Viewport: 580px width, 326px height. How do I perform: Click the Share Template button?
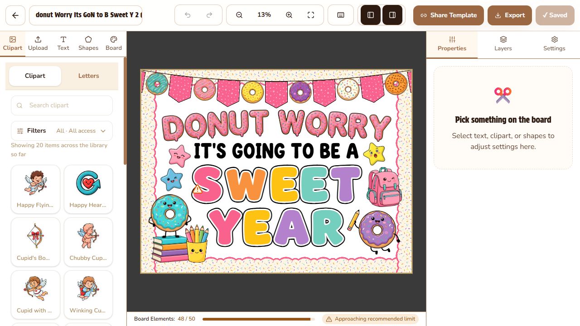pyautogui.click(x=449, y=15)
